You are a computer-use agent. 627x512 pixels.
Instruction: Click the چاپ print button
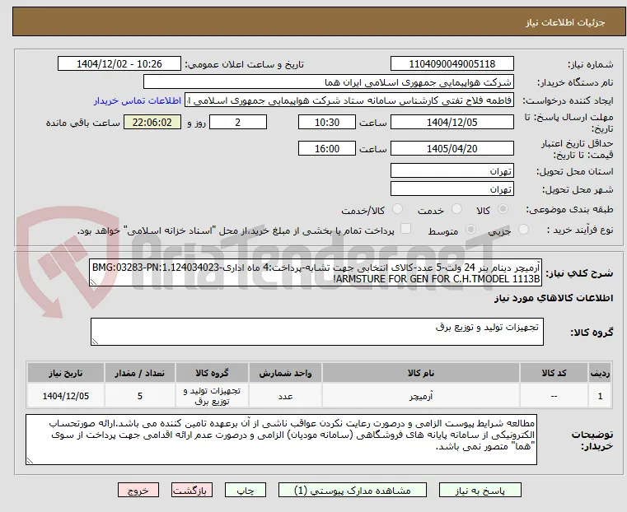pos(246,491)
